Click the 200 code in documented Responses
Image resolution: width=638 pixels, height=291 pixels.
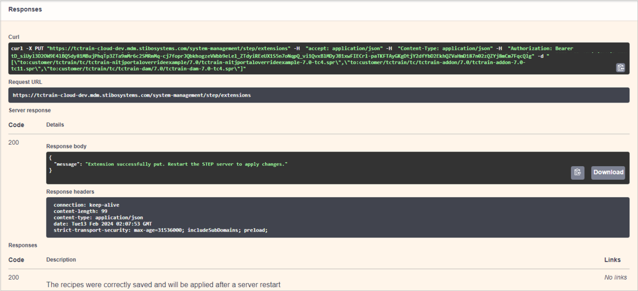[14, 277]
